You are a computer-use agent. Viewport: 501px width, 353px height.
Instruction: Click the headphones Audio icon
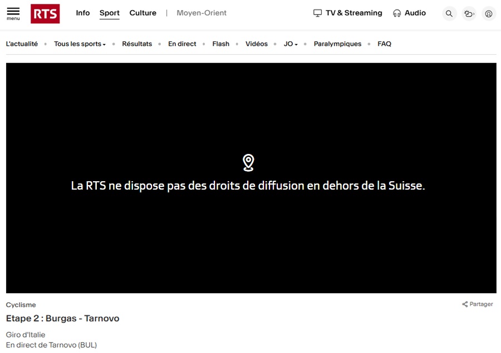click(x=396, y=13)
